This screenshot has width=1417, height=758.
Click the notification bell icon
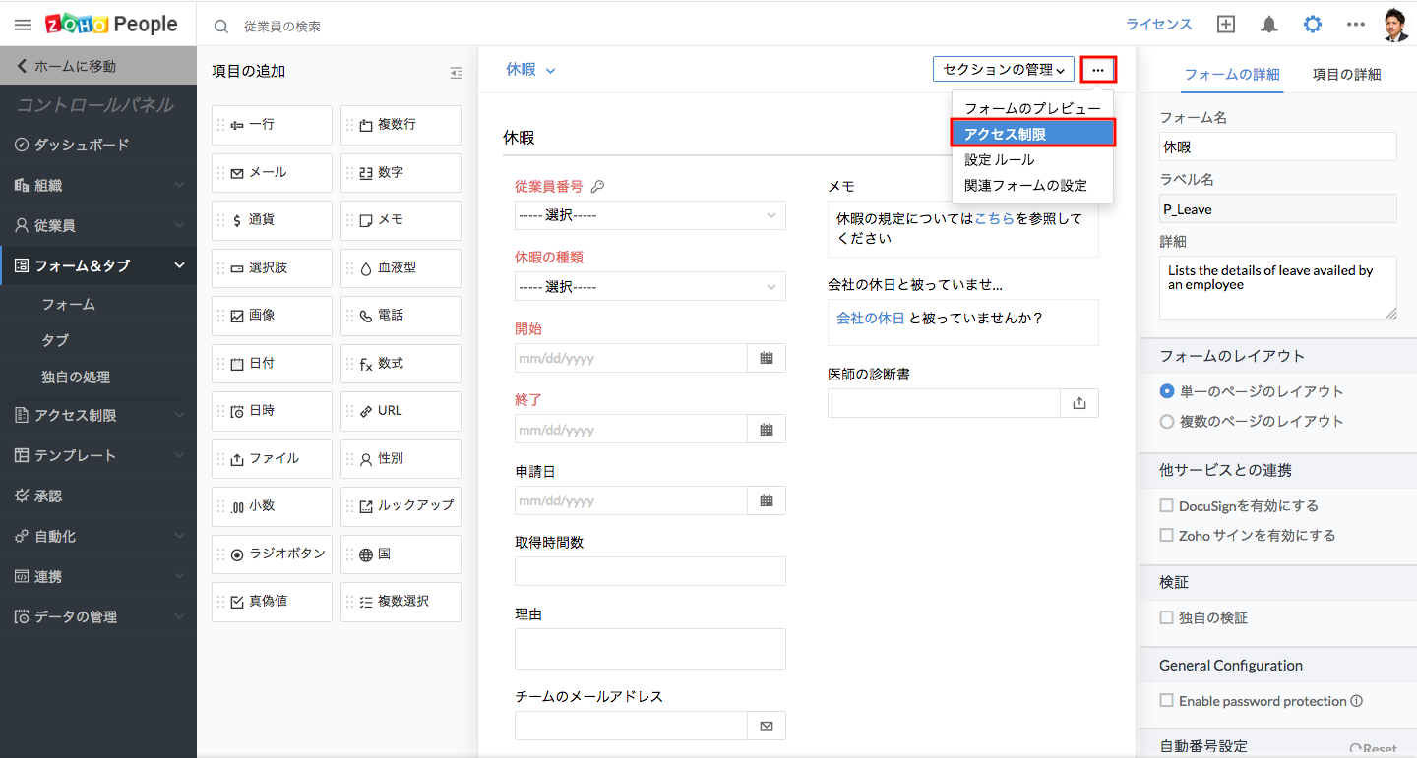[1269, 25]
